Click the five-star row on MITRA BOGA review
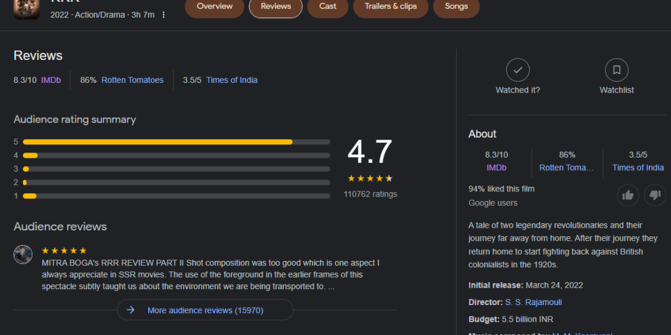 [64, 251]
